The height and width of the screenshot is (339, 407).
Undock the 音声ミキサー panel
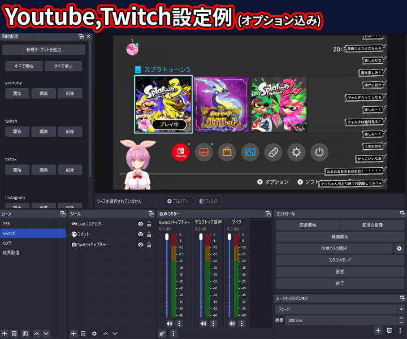coord(269,214)
